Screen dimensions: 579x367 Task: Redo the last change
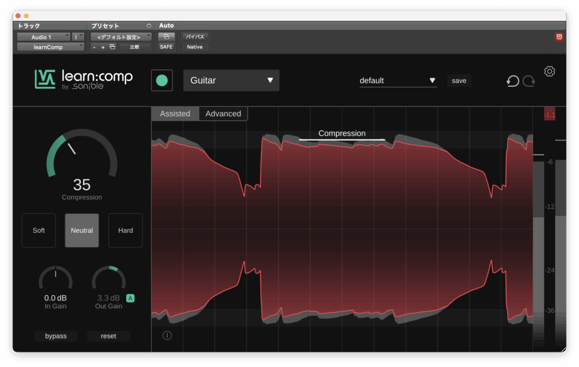529,81
